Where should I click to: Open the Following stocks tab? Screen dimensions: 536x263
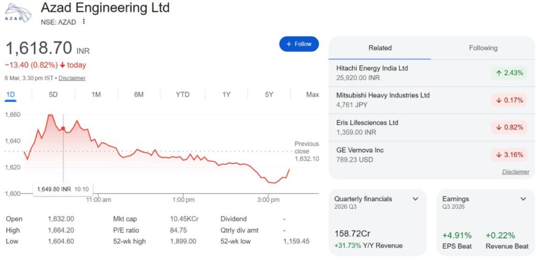click(x=483, y=48)
